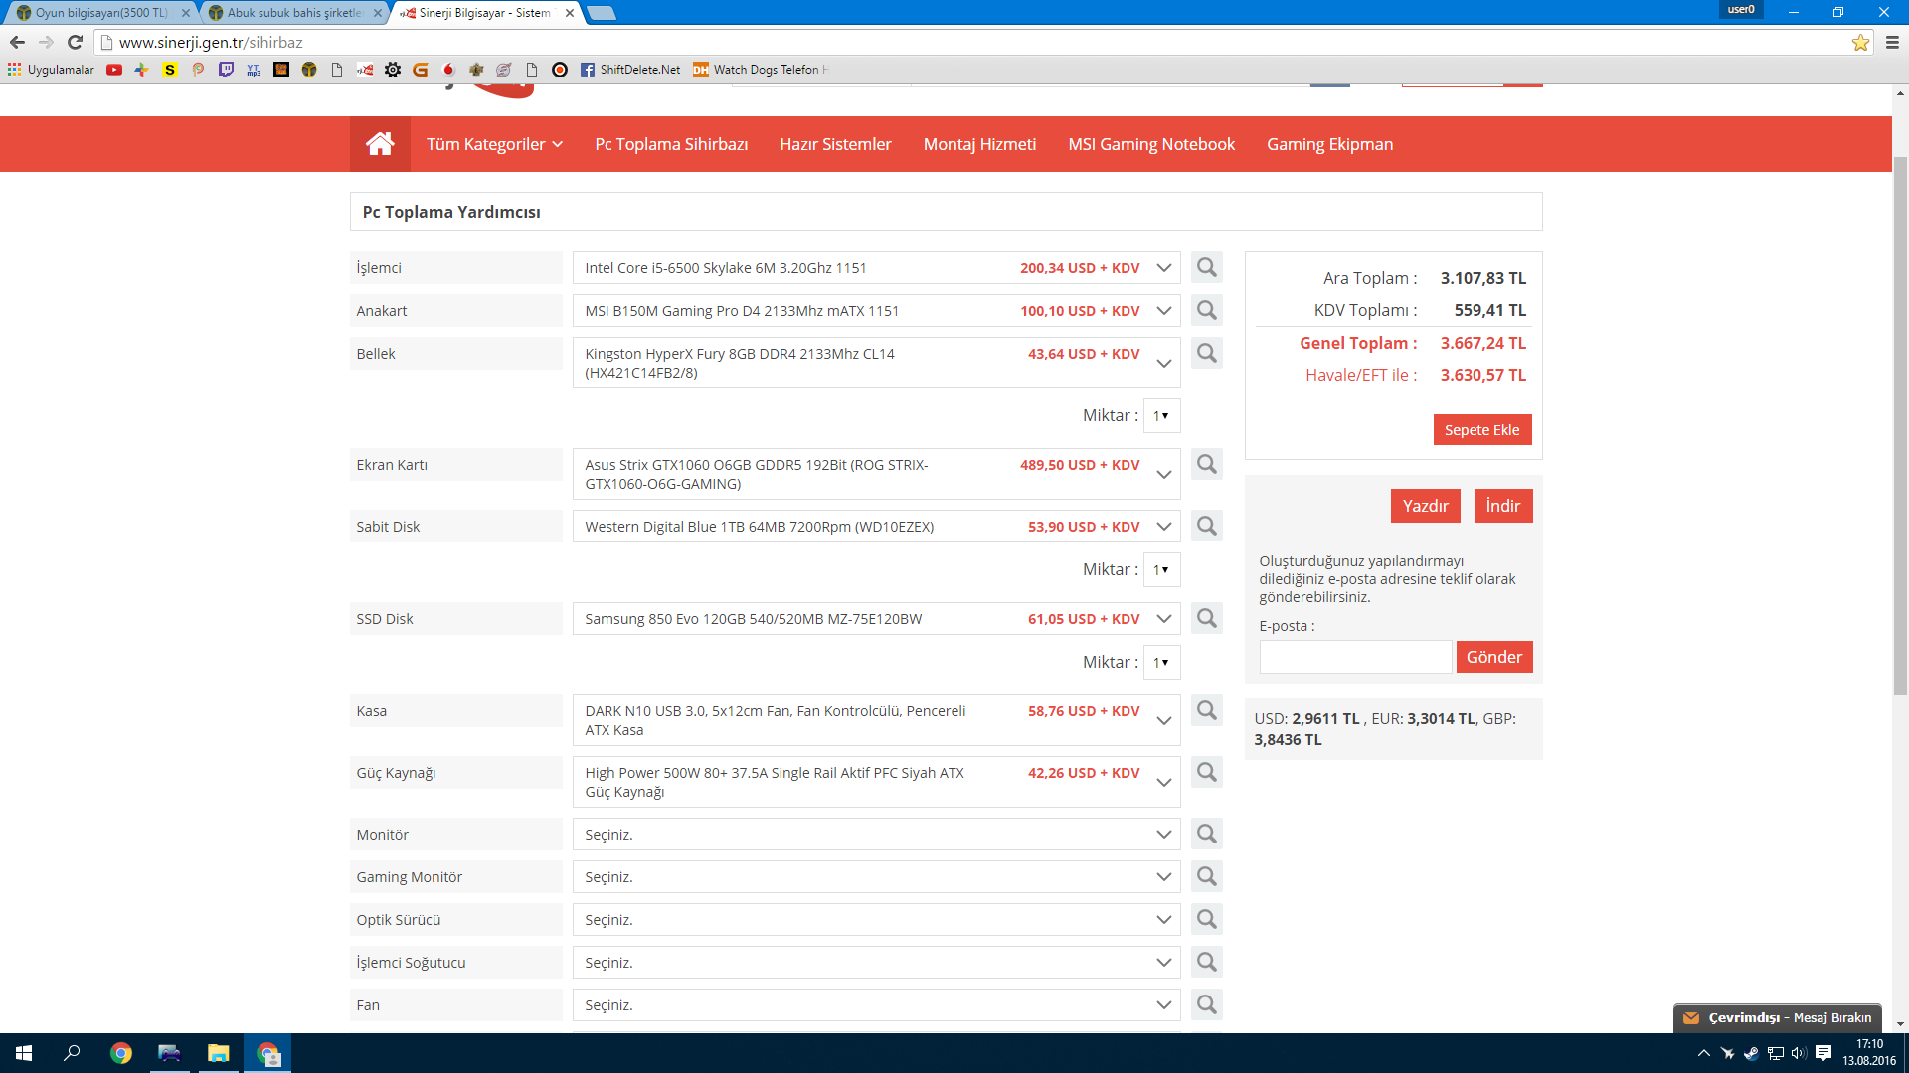Print the configuration with Yazdır
The height and width of the screenshot is (1073, 1909).
tap(1425, 506)
